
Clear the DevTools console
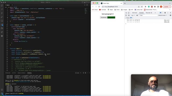(x=129, y=15)
